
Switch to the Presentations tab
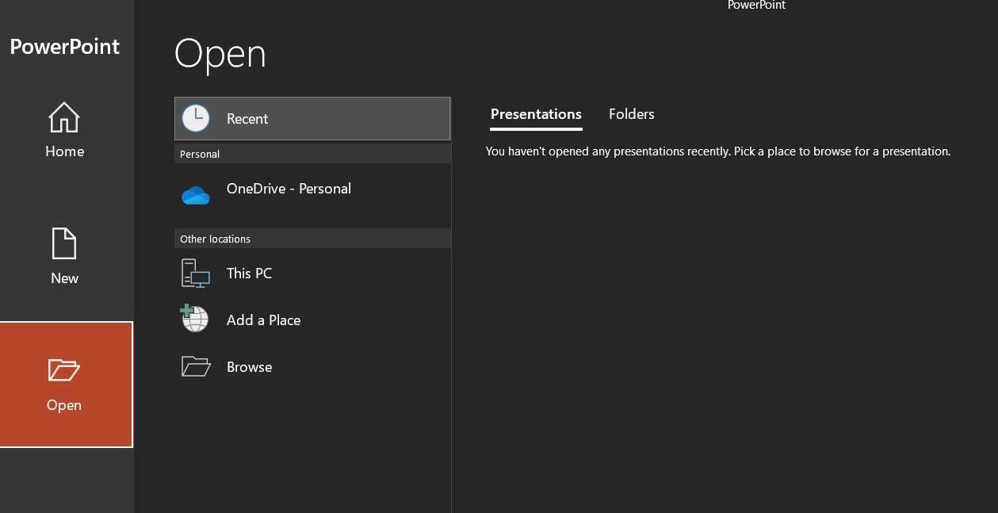tap(536, 114)
